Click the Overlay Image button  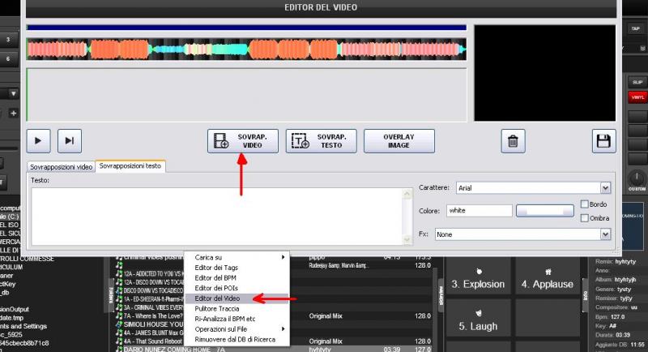click(x=399, y=141)
